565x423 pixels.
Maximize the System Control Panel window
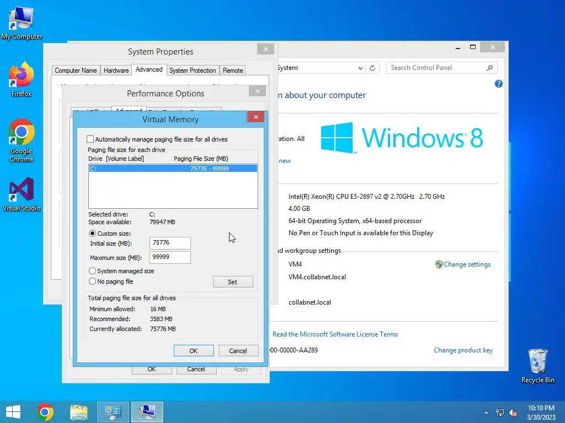click(473, 47)
